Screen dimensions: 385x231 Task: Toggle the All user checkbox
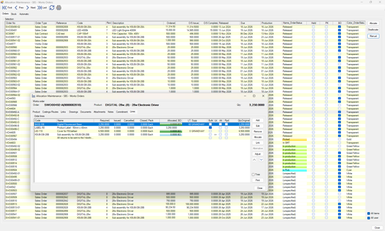click(x=368, y=218)
